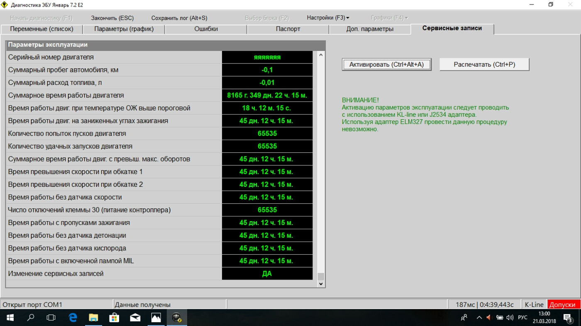Select Время превышения скорости при обкатке 1
Viewport: 581px width, 326px height.
(x=160, y=172)
